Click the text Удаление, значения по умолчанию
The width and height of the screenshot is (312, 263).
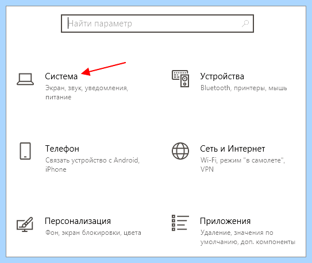(x=248, y=237)
